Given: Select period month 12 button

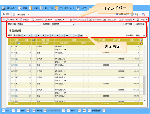Looking at the screenshot, I should tap(76, 35).
